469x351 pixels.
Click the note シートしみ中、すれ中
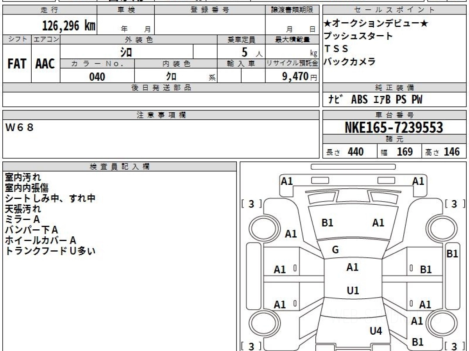(50, 199)
